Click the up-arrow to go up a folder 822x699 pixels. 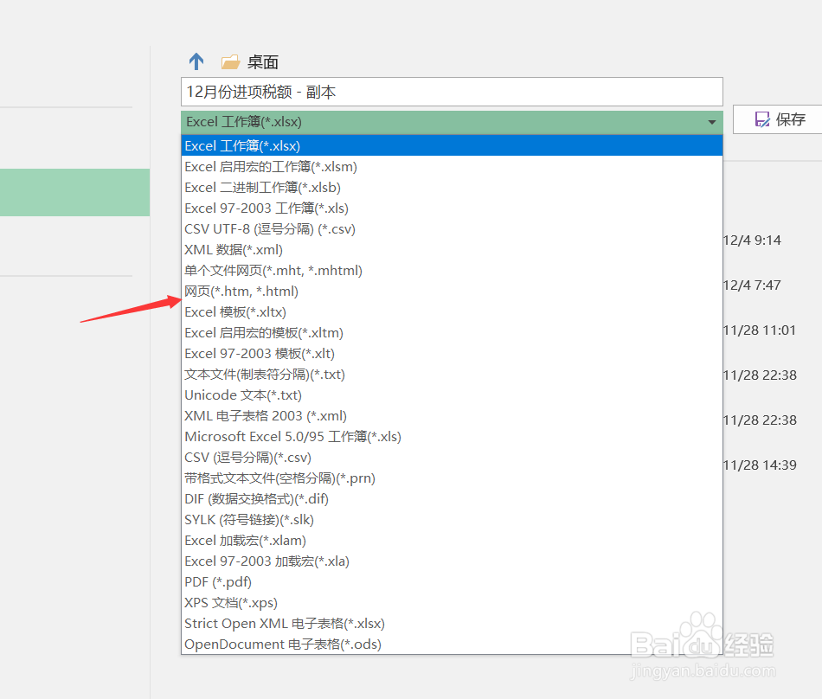coord(196,61)
